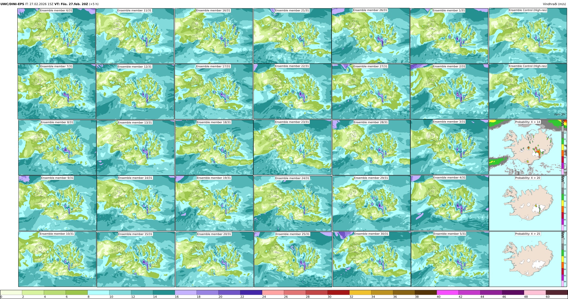
Task: Open Ensemble member 16/31 wind map
Action: [214, 36]
